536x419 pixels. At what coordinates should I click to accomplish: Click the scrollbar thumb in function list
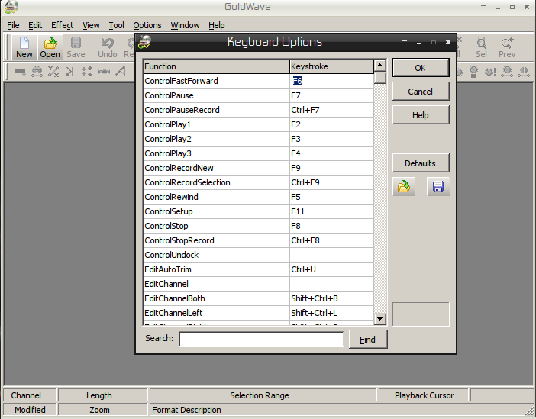tap(379, 77)
